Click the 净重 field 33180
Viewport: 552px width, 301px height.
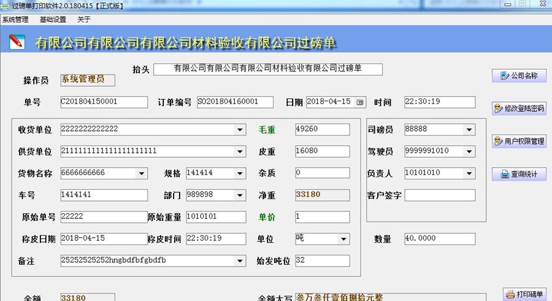(323, 195)
